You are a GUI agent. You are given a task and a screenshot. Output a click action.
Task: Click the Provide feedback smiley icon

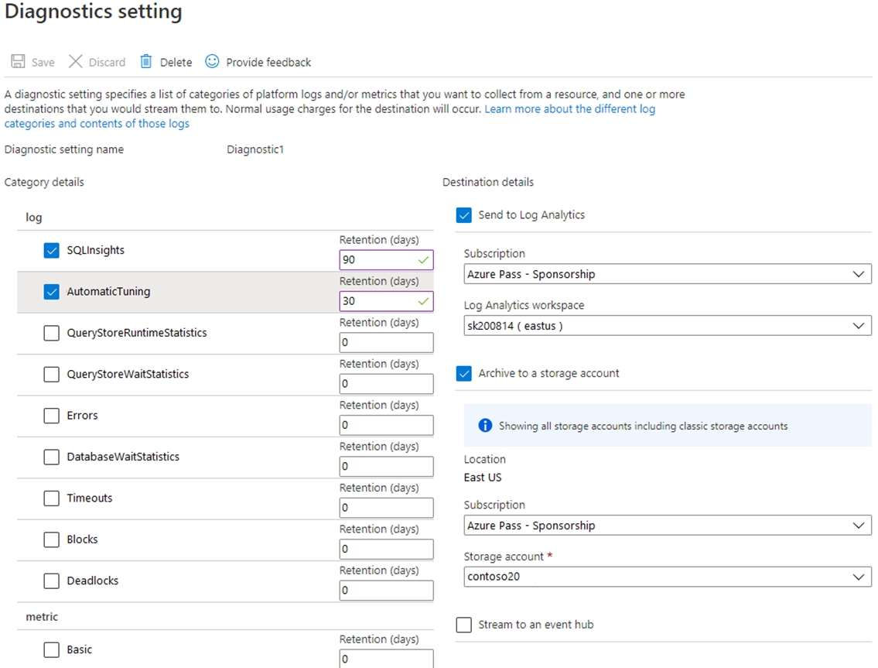212,62
